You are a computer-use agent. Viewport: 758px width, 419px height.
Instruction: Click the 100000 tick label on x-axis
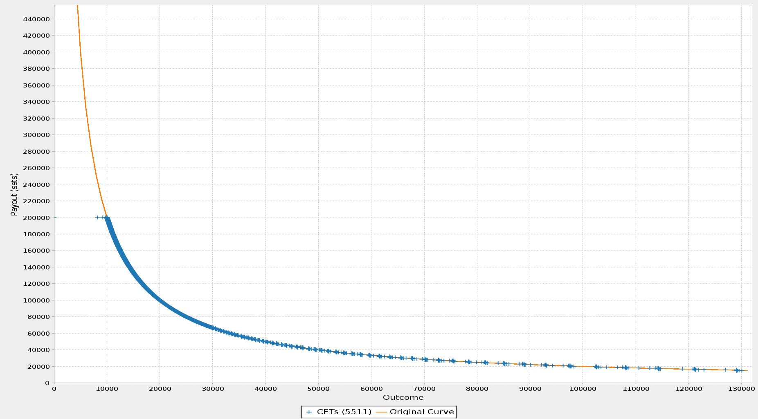click(x=583, y=390)
